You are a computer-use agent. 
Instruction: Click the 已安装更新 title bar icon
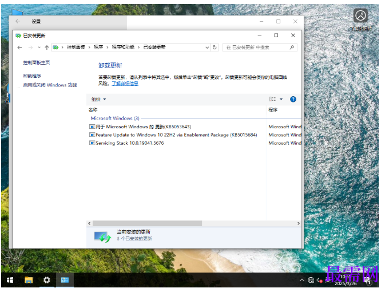click(18, 35)
